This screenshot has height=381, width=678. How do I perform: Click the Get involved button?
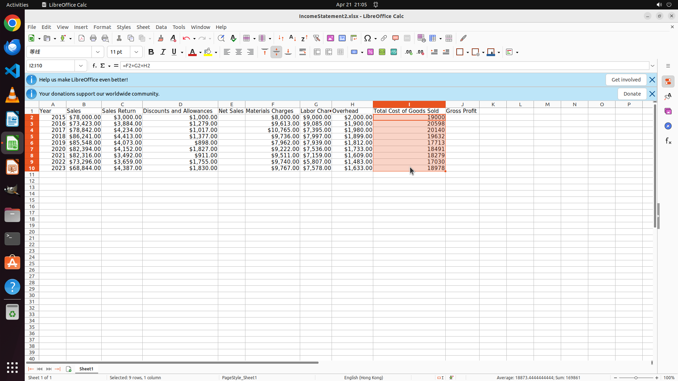(x=626, y=80)
